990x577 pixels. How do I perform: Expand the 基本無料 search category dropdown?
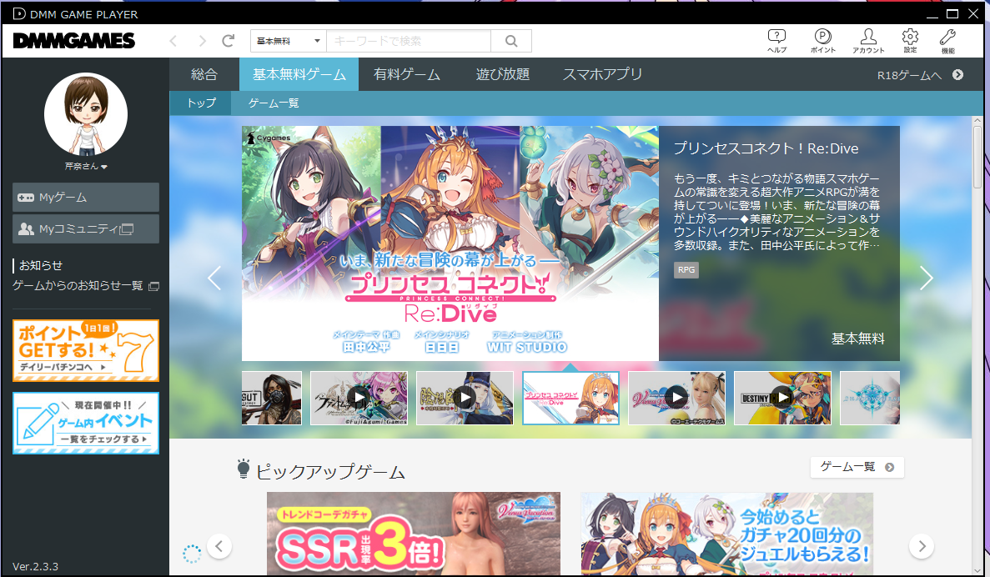289,41
